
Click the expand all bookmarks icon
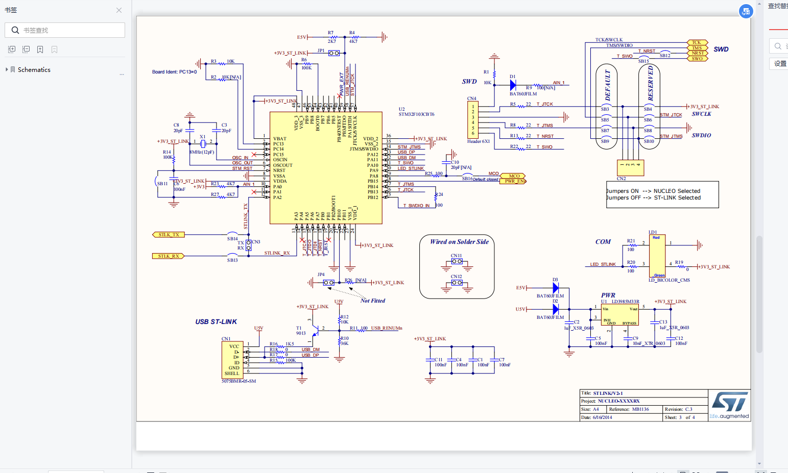(x=11, y=49)
